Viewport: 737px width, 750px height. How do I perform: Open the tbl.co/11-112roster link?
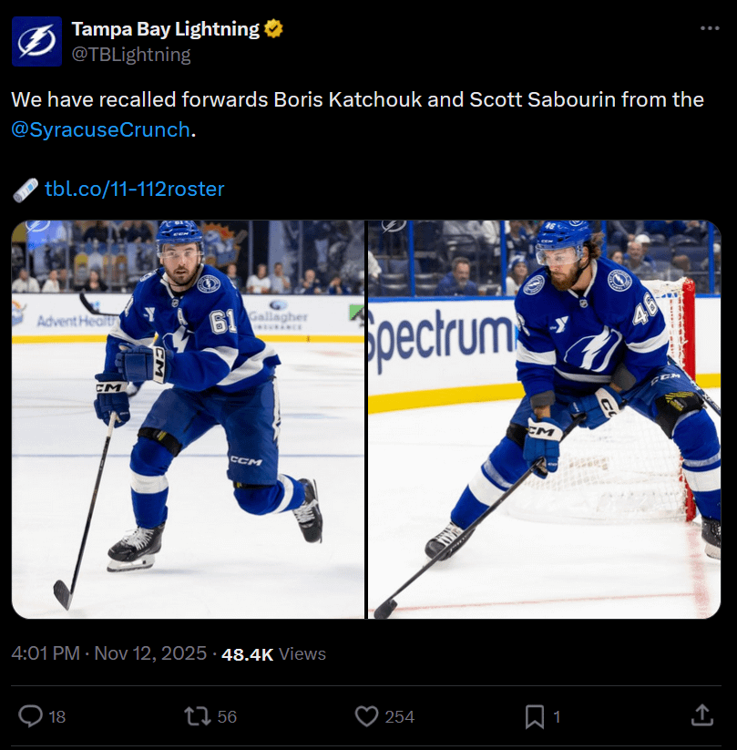click(133, 189)
